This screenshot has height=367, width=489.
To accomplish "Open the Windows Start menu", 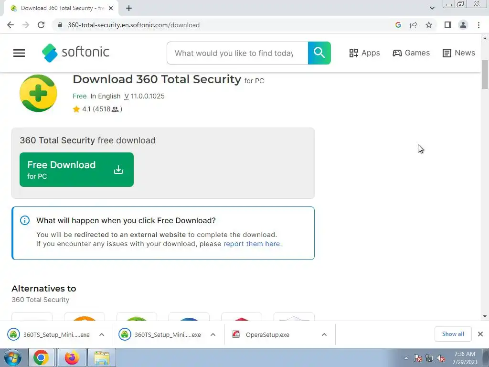I will pyautogui.click(x=12, y=357).
